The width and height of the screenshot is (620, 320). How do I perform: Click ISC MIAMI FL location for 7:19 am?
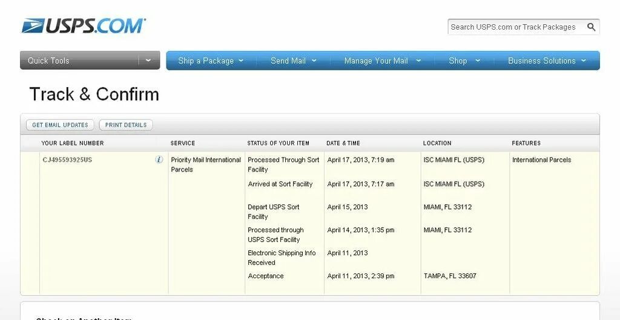pyautogui.click(x=454, y=160)
